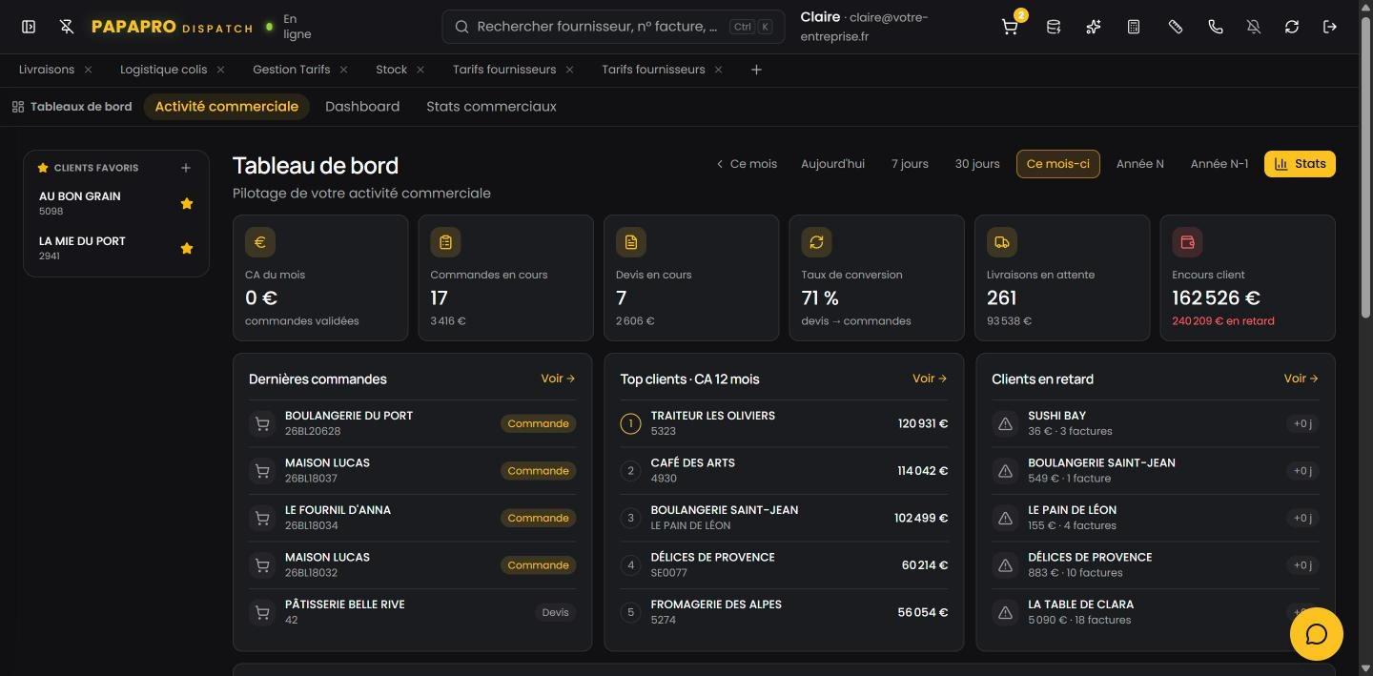Toggle the muted notifications bell
Viewport: 1373px width, 676px height.
pyautogui.click(x=1254, y=27)
